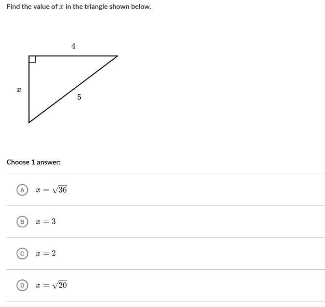
Task: Click the hypotenuse label 5
Action: tap(79, 97)
